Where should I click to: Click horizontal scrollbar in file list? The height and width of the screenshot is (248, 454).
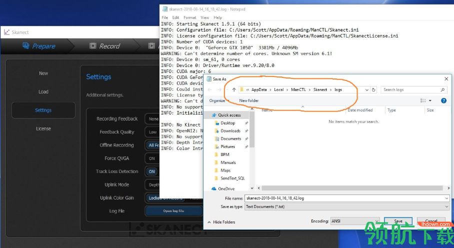click(x=351, y=188)
